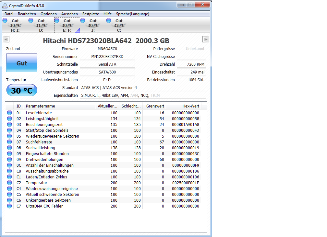Click status icon for Laden/Entladen Zyklus
The height and width of the screenshot is (237, 327).
point(9,177)
